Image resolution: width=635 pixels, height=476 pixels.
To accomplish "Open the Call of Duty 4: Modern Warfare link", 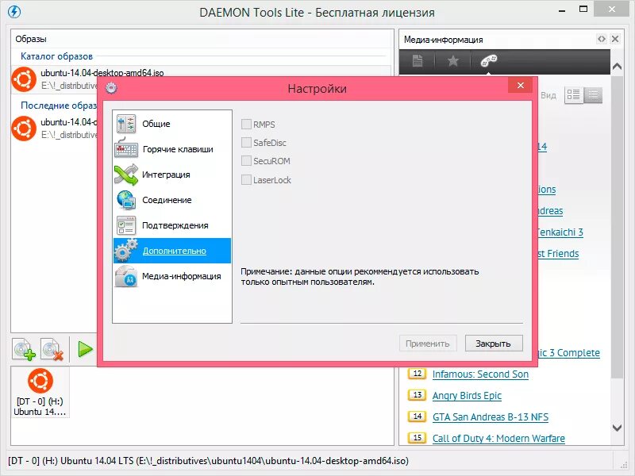I will click(498, 439).
